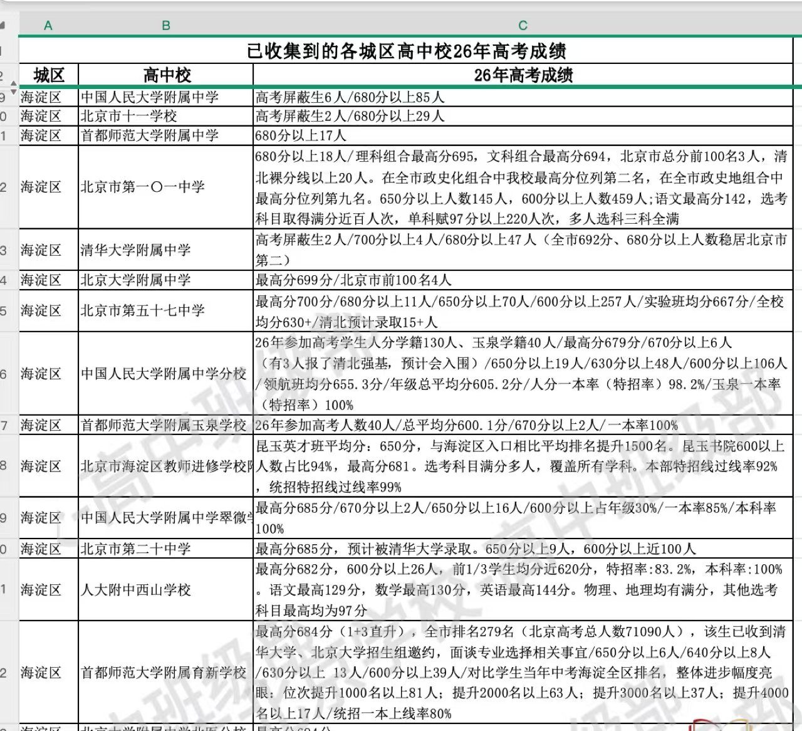Click the 26年高考成绩 header cell
This screenshot has height=731, width=802.
523,75
